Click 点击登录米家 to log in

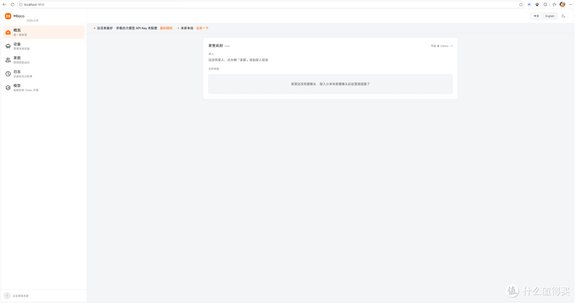(x=21, y=296)
